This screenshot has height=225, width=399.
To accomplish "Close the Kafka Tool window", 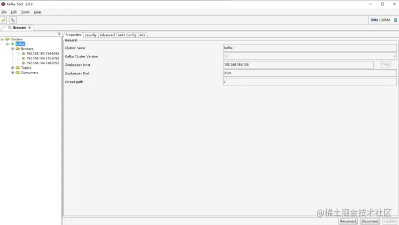I will click(394, 4).
